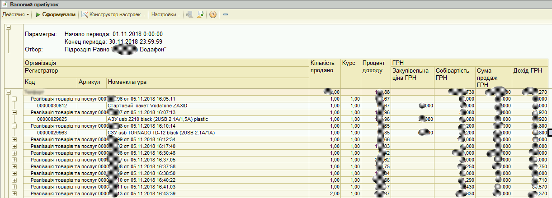Click the Кількість продано column header
This screenshot has height=198, width=552.
click(x=324, y=67)
